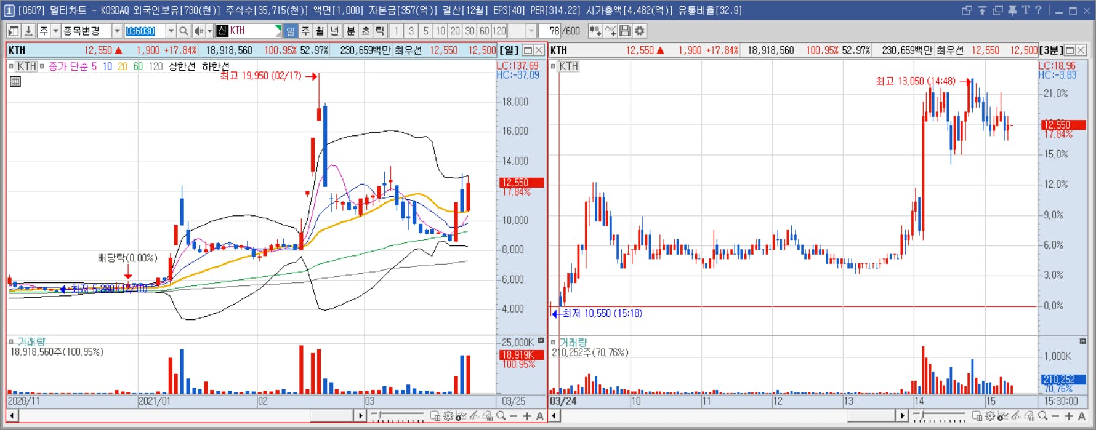This screenshot has width=1096, height=430.
Task: Click the speaker sound icon in toolbar
Action: coord(199,31)
